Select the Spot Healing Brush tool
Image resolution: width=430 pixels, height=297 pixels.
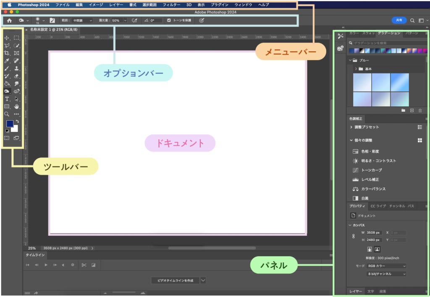(16, 60)
